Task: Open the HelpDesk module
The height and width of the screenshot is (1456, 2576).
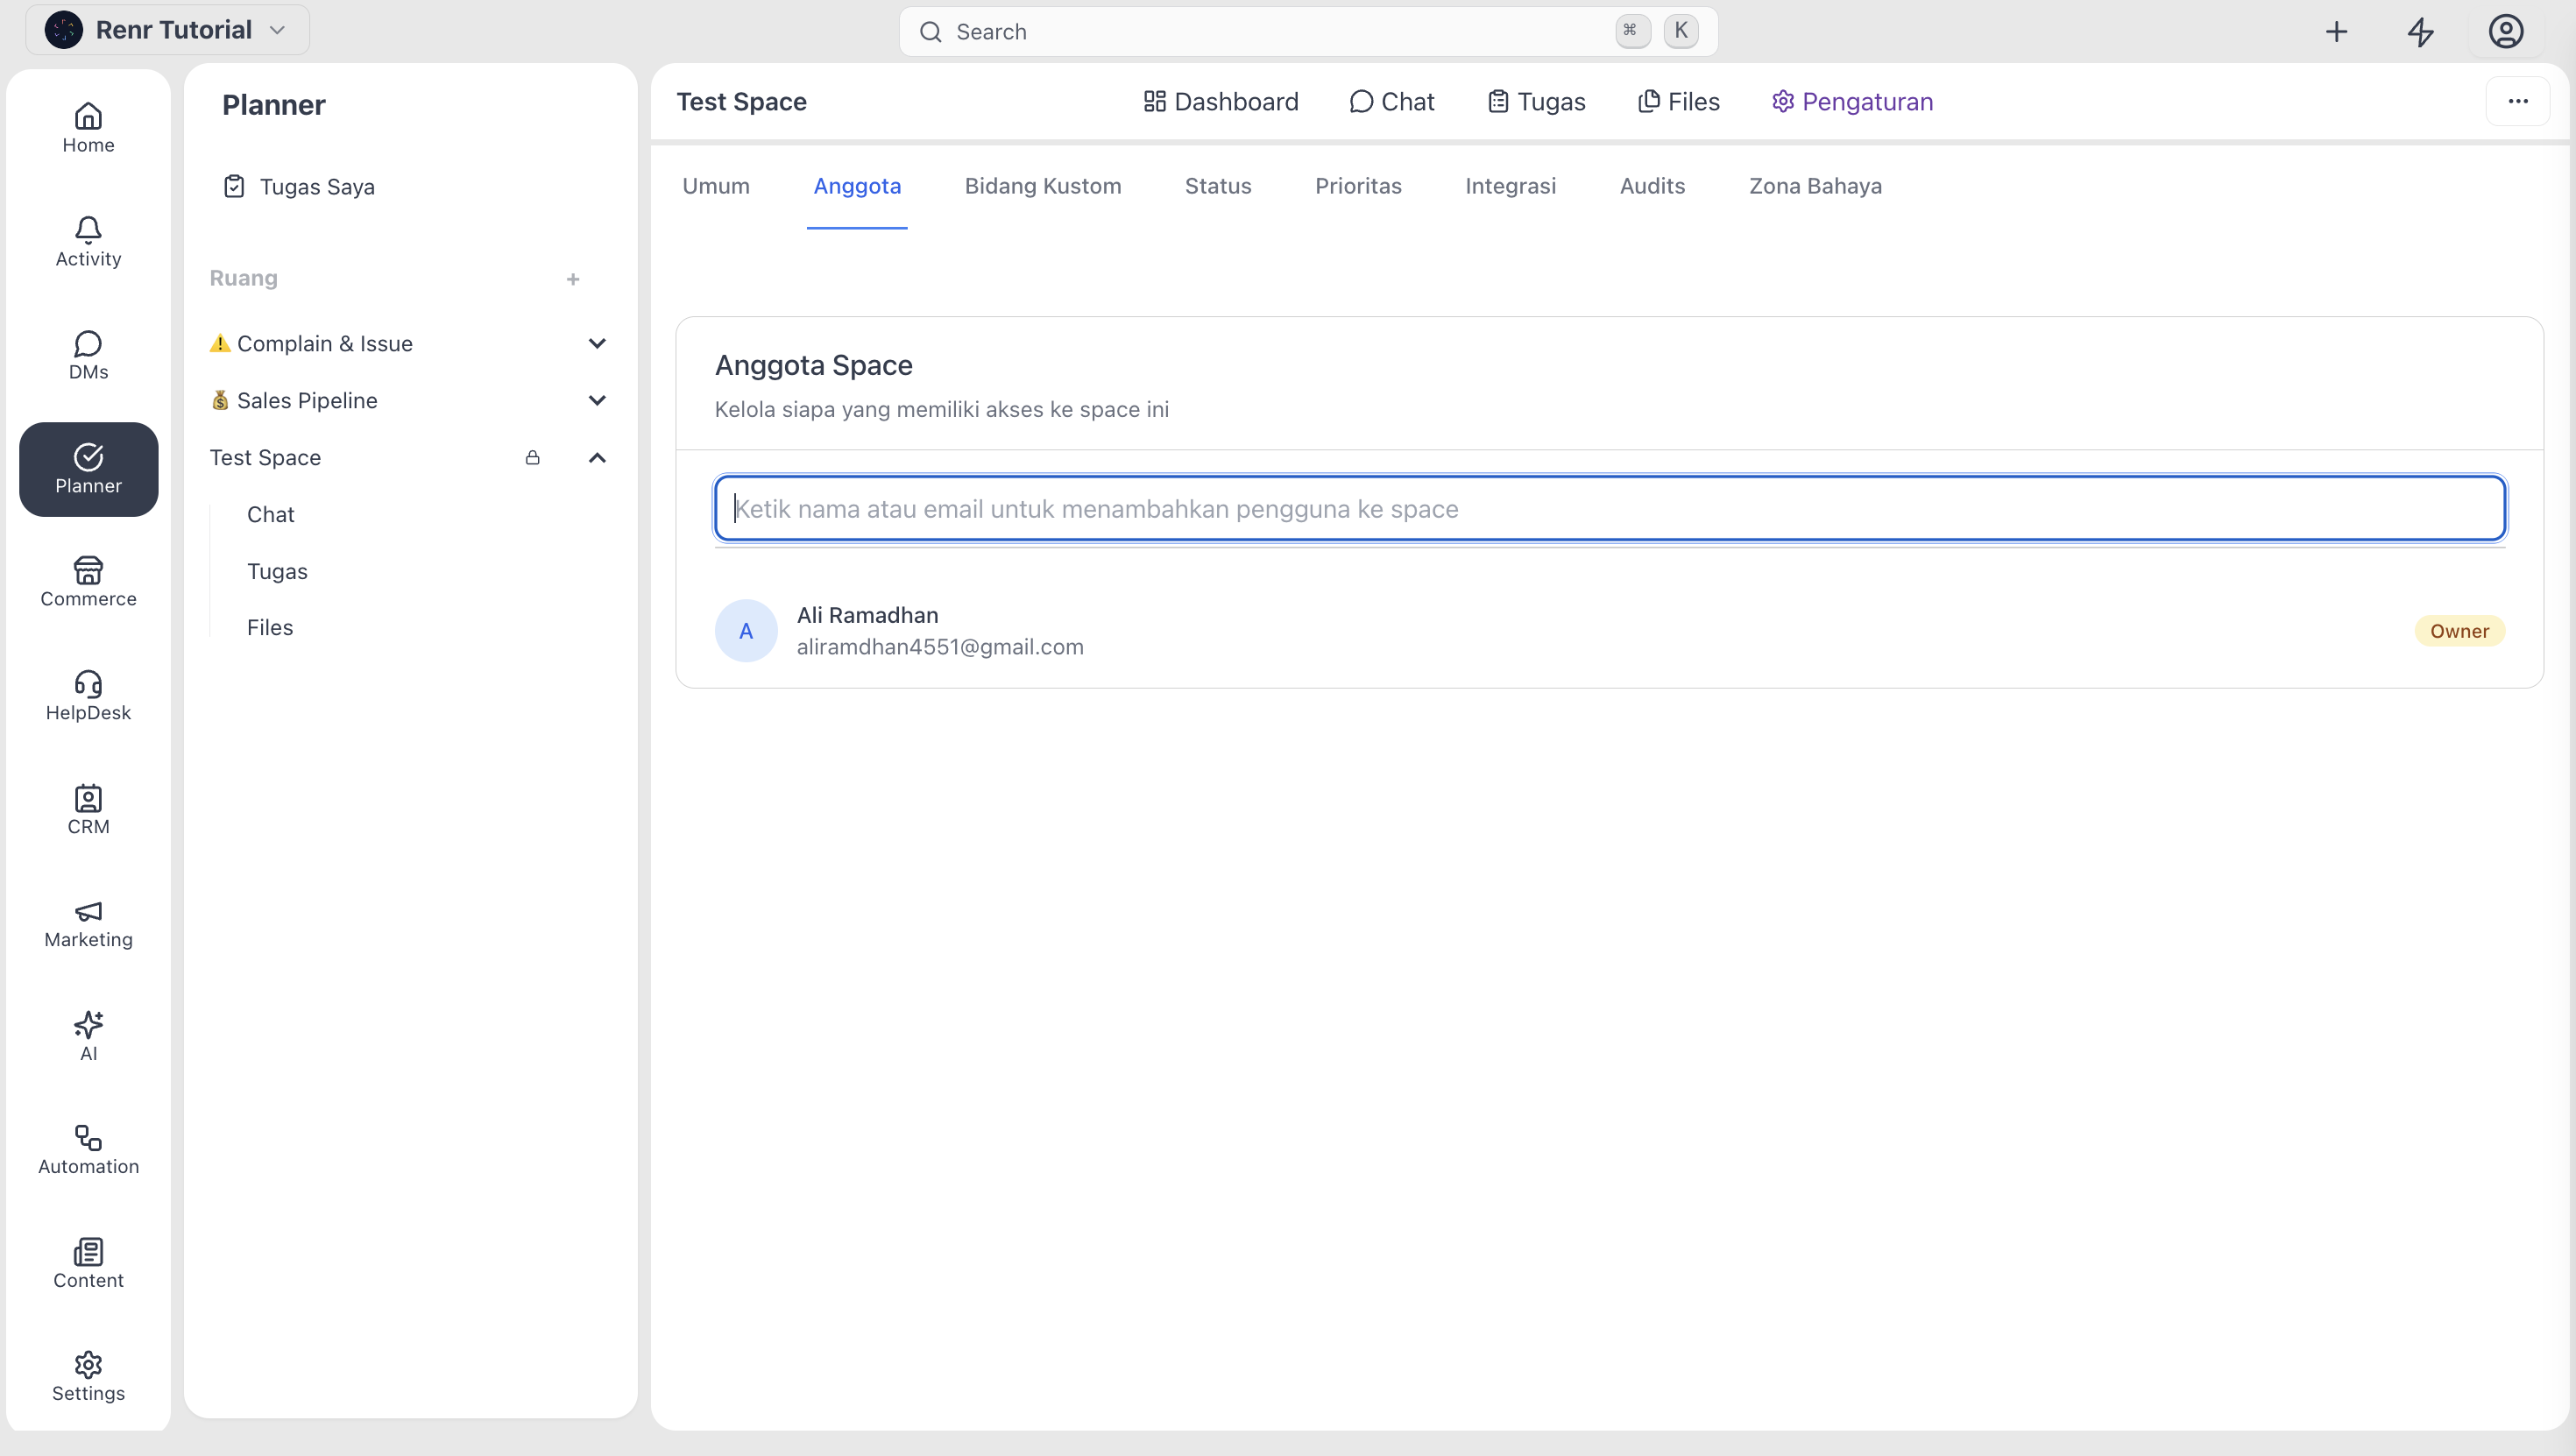Action: pyautogui.click(x=88, y=696)
